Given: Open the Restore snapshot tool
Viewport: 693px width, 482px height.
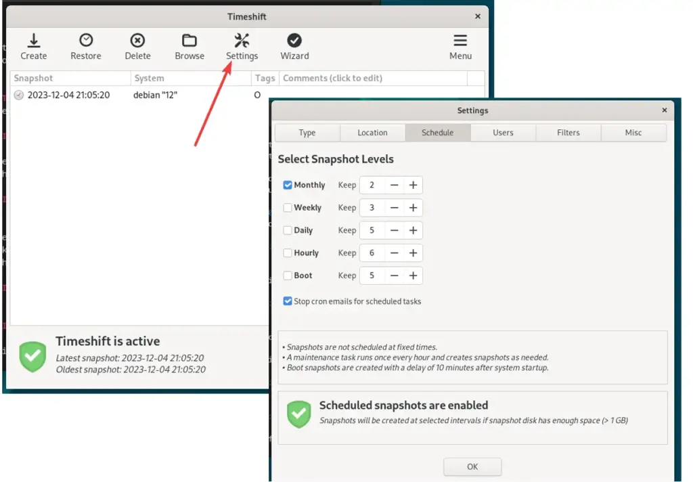Looking at the screenshot, I should [x=86, y=47].
